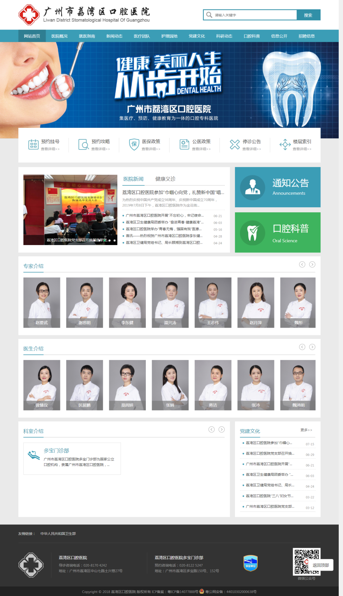Open 医院概况 menu item
The height and width of the screenshot is (596, 343).
pyautogui.click(x=60, y=36)
